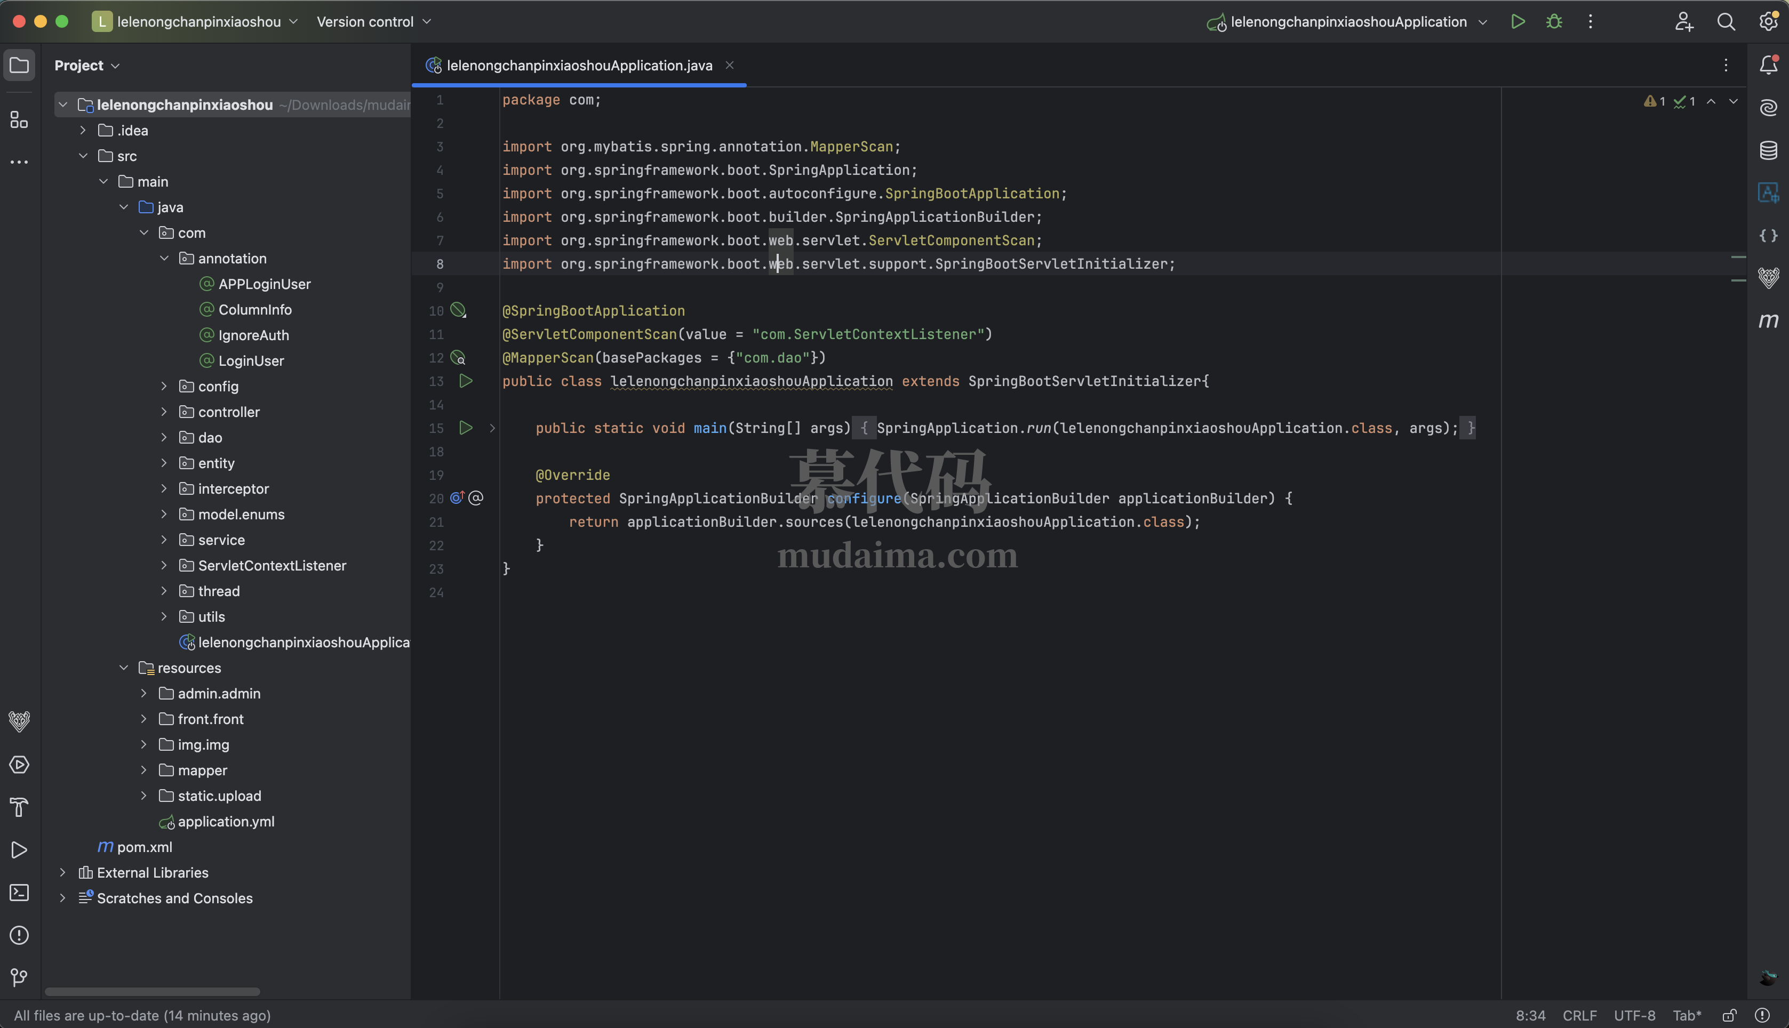Click the UTF-8 encoding button
Screen dimensions: 1789x1028
tap(1634, 1015)
